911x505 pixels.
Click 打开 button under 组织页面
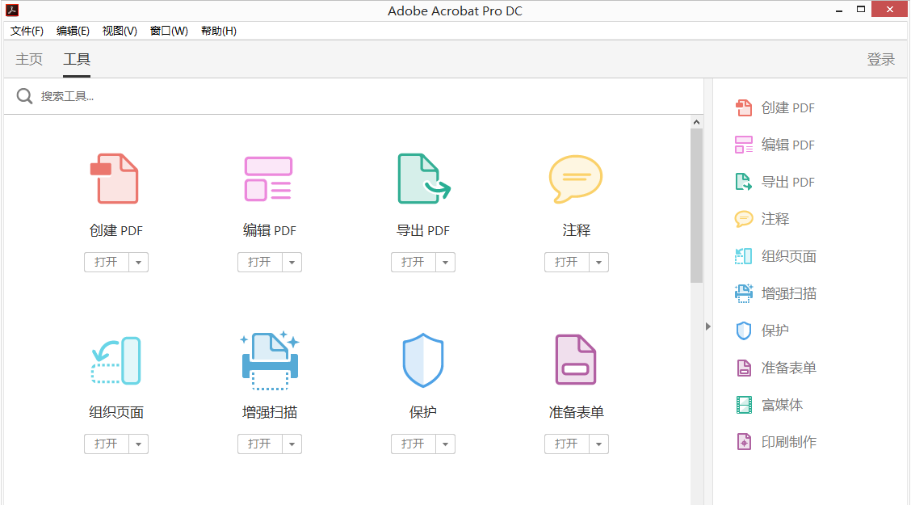[x=107, y=444]
